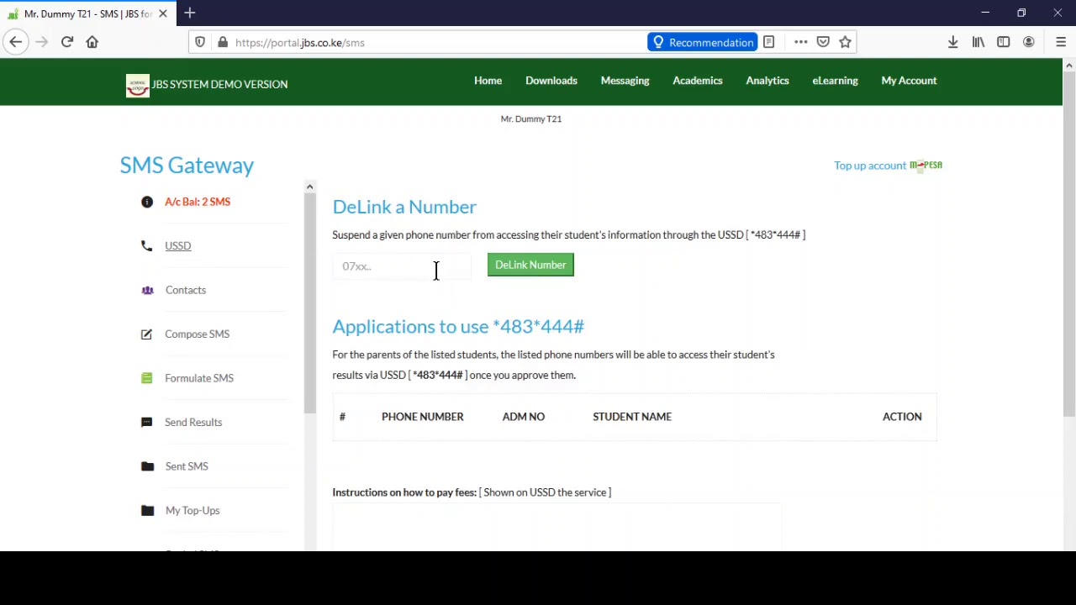The width and height of the screenshot is (1076, 605).
Task: Reload the page with the refresh icon
Action: click(x=67, y=42)
